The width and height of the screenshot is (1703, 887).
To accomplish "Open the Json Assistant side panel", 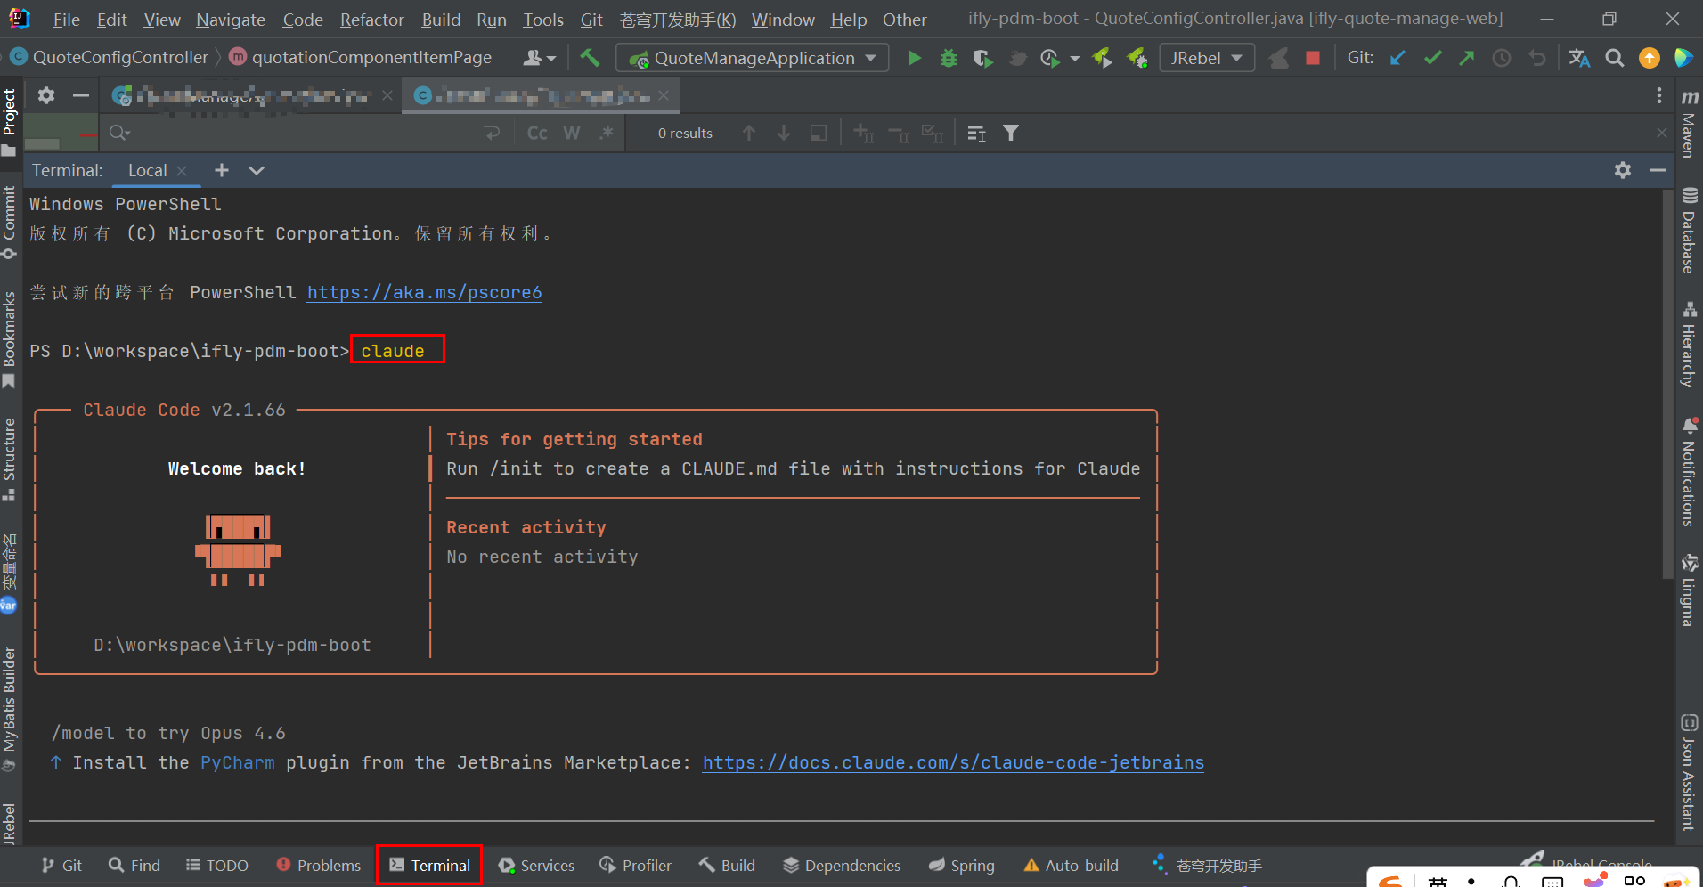I will tap(1689, 772).
